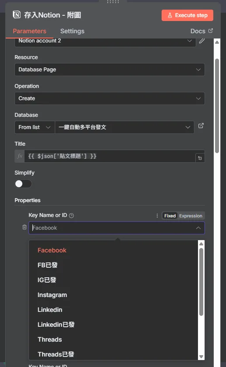This screenshot has width=226, height=367.
Task: Open the Operation dropdown showing Create
Action: tap(109, 98)
